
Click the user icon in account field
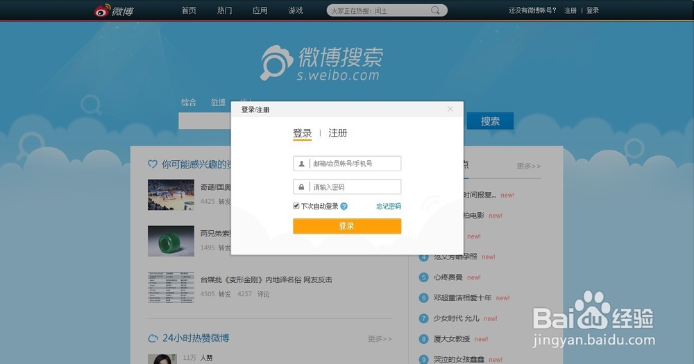(x=301, y=164)
